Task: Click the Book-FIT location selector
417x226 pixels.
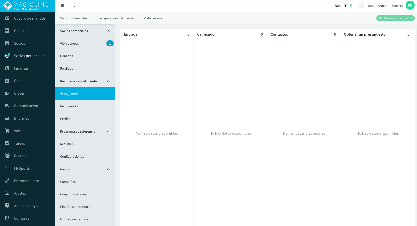Action: [344, 6]
